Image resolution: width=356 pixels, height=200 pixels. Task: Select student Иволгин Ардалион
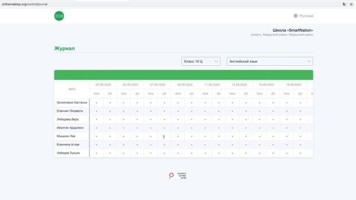tap(70, 128)
